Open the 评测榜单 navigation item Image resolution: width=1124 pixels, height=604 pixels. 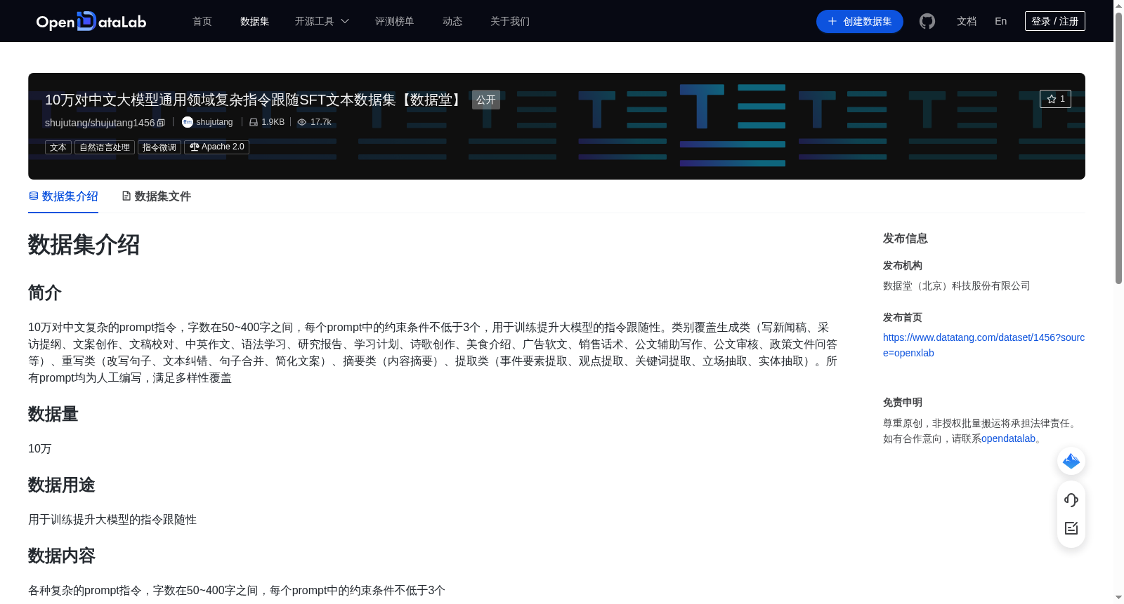[x=395, y=21]
